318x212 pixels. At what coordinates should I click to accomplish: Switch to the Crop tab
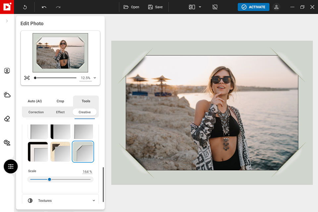pos(60,101)
